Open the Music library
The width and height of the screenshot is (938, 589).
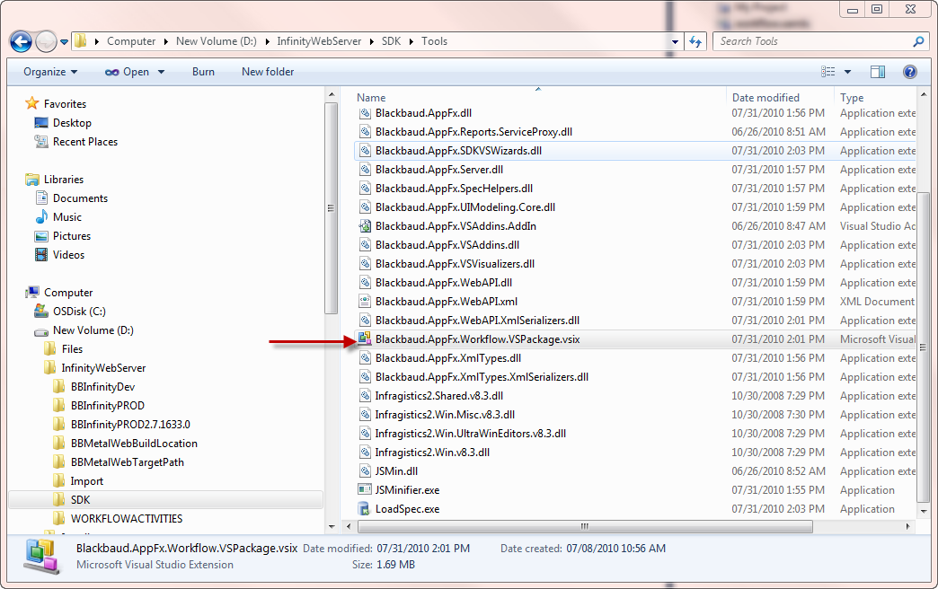click(x=67, y=217)
